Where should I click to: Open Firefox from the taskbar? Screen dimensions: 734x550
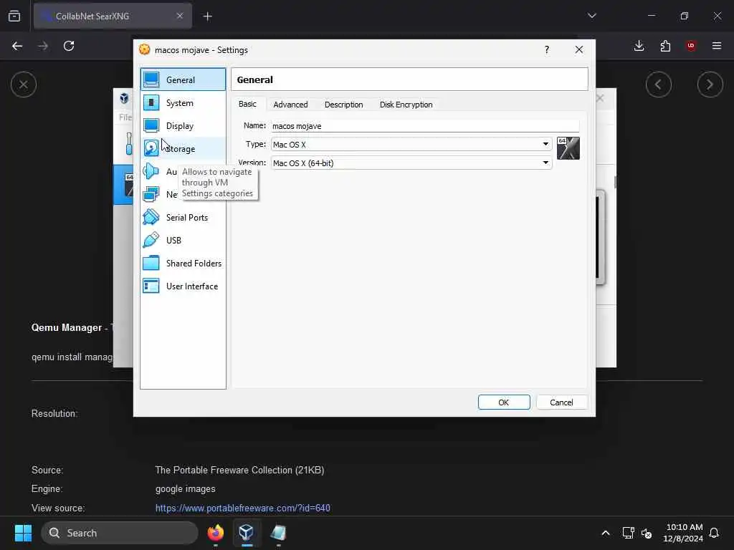216,533
